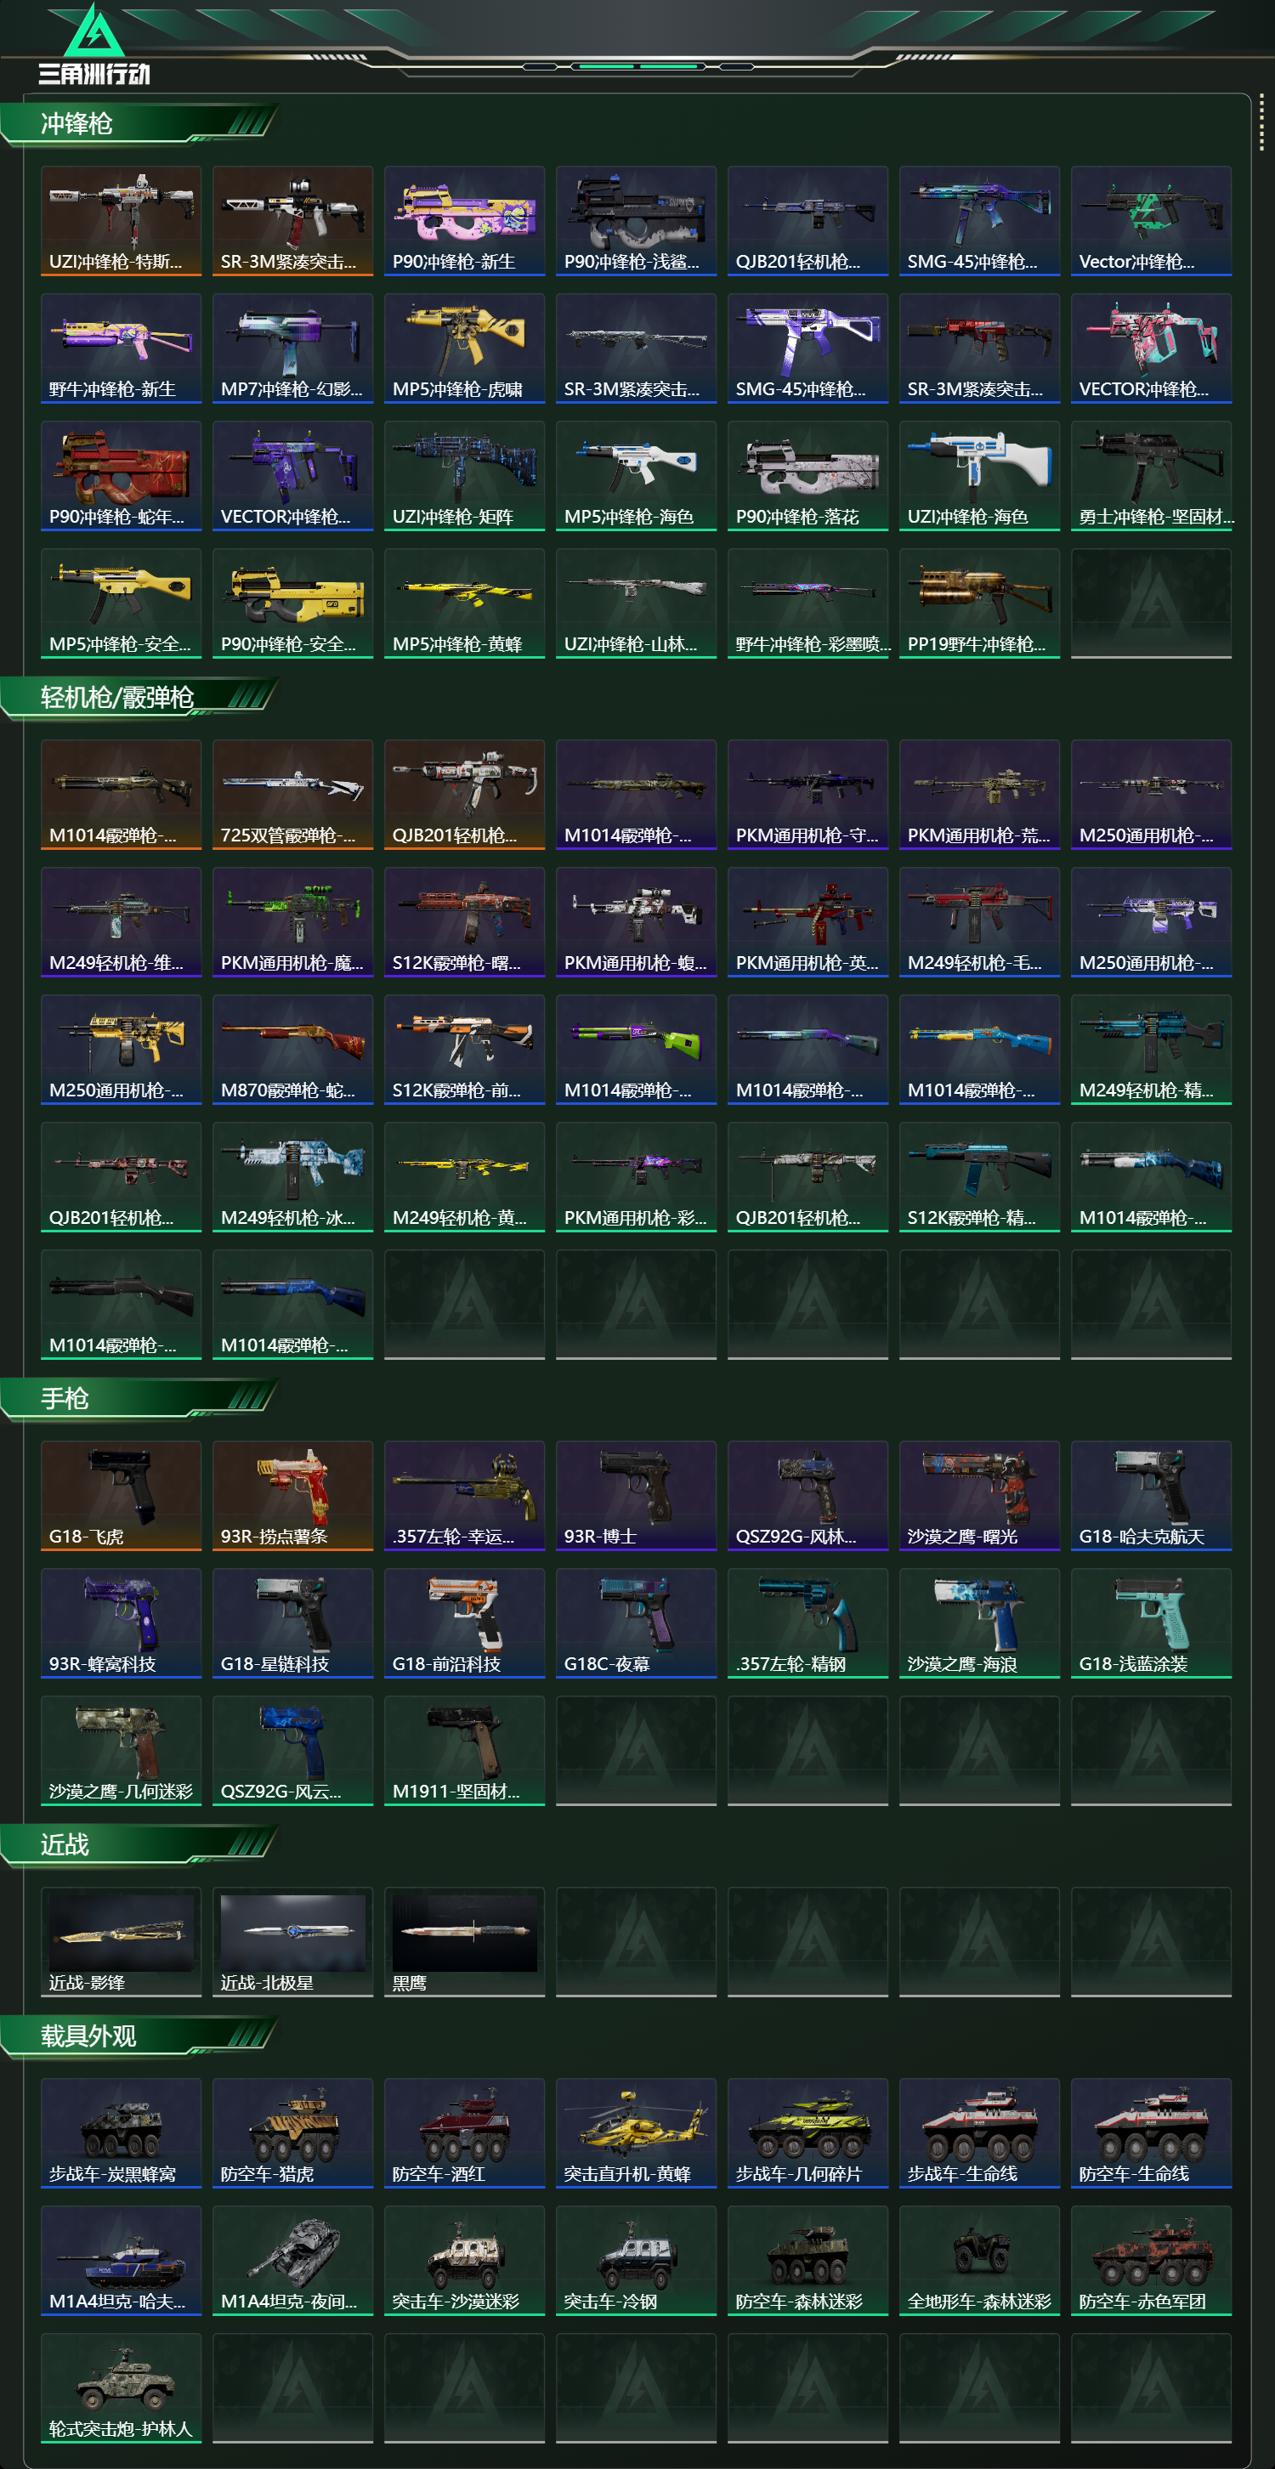Select the M1A4坦克-夜间 tank skin
Screen dimensions: 1275x2469
point(292,2260)
